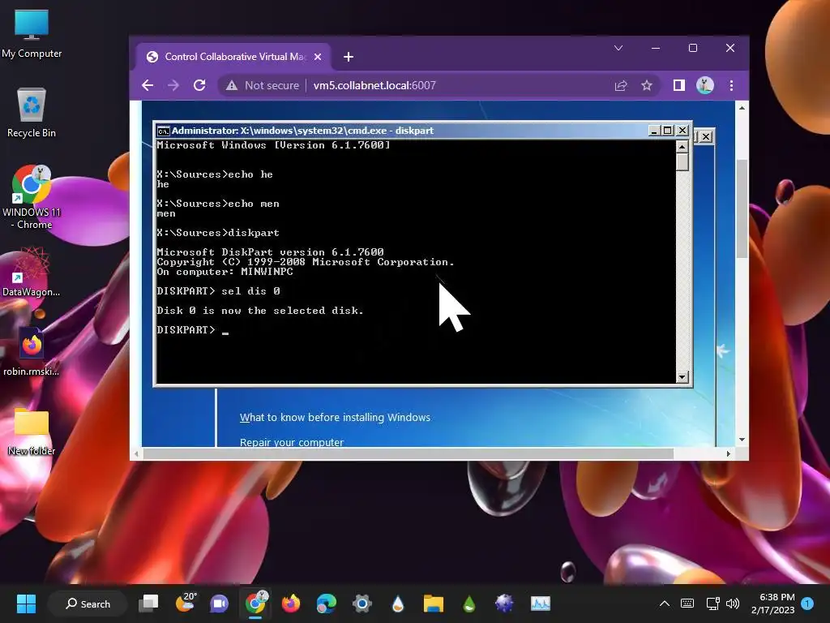The height and width of the screenshot is (623, 830).
Task: Click the Not secure warning icon
Action: [232, 85]
